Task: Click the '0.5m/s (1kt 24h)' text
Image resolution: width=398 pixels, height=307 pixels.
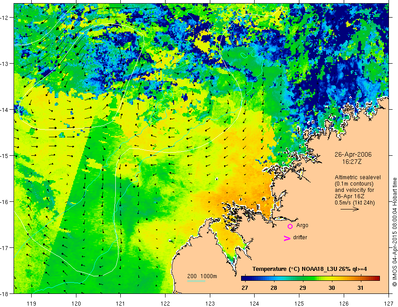Action: tap(355, 203)
